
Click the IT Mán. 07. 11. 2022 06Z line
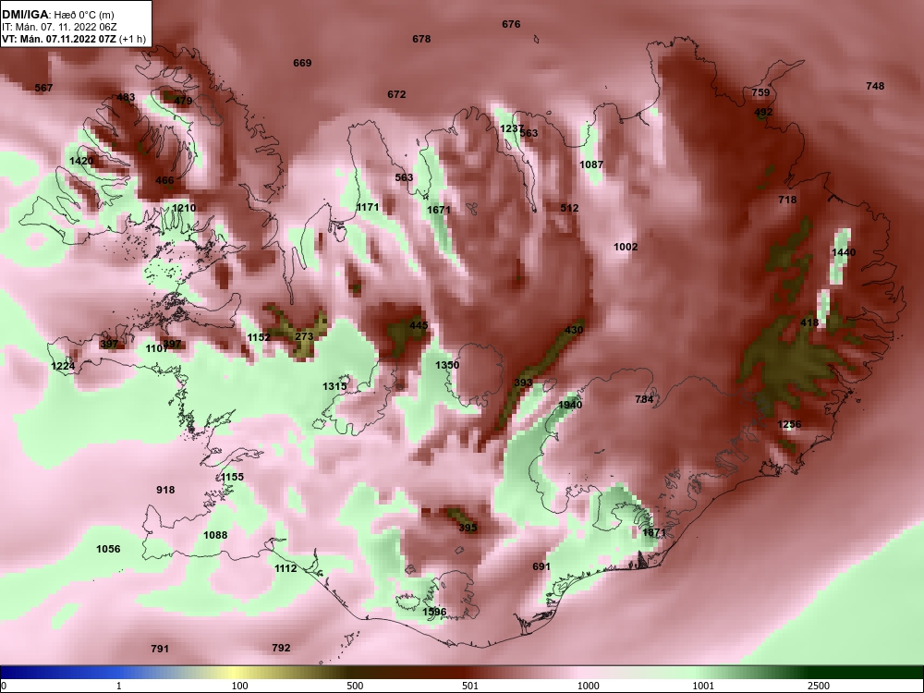[58, 27]
